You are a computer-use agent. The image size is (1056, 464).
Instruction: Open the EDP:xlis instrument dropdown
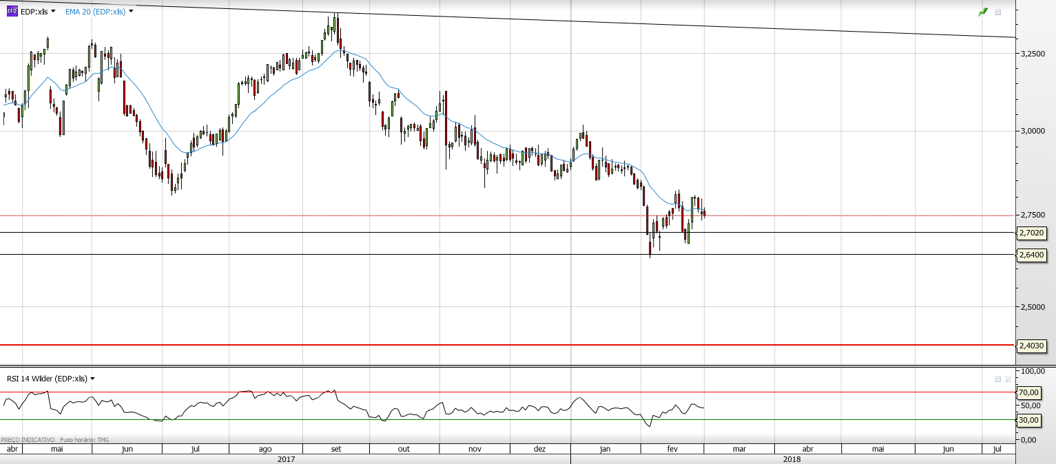tap(53, 11)
